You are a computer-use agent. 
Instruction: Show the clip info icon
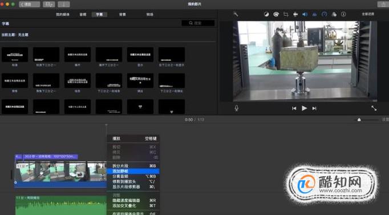[343, 14]
